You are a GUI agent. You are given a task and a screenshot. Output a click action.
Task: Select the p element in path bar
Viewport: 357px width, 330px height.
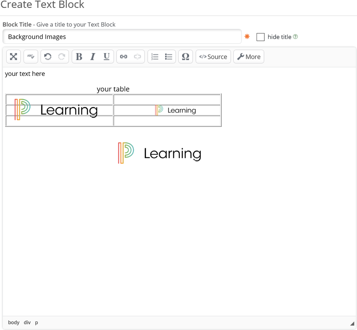pyautogui.click(x=36, y=322)
